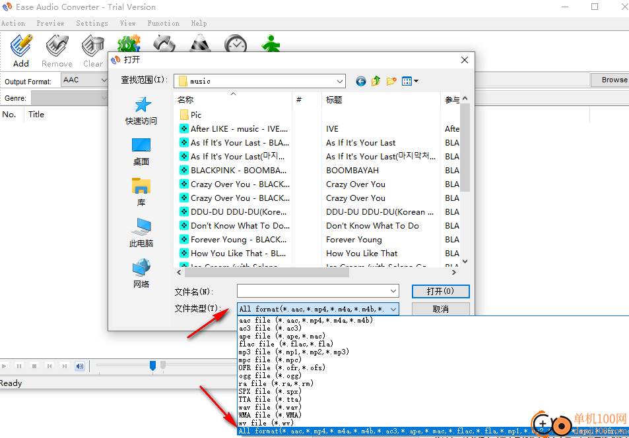Viewport: 629px width, 438px height.
Task: Click the previous track button
Action: (x=50, y=366)
